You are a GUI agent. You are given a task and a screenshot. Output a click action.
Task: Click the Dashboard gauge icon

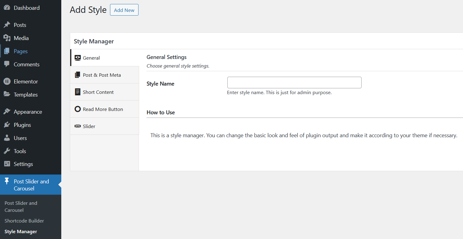[7, 8]
